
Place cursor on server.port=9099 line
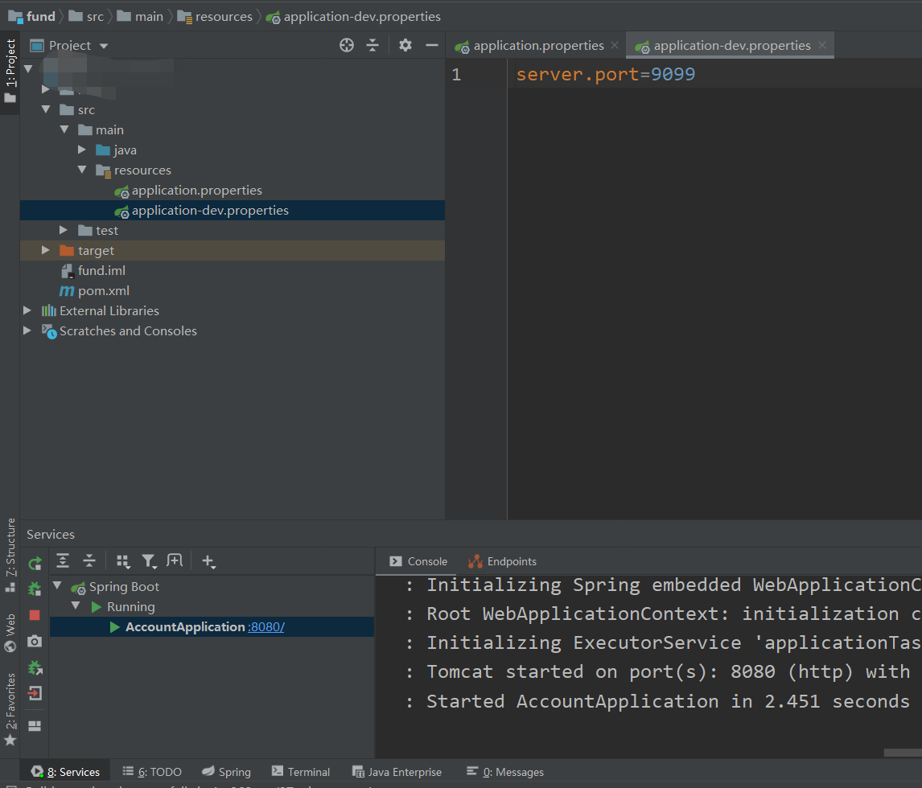[x=605, y=75]
